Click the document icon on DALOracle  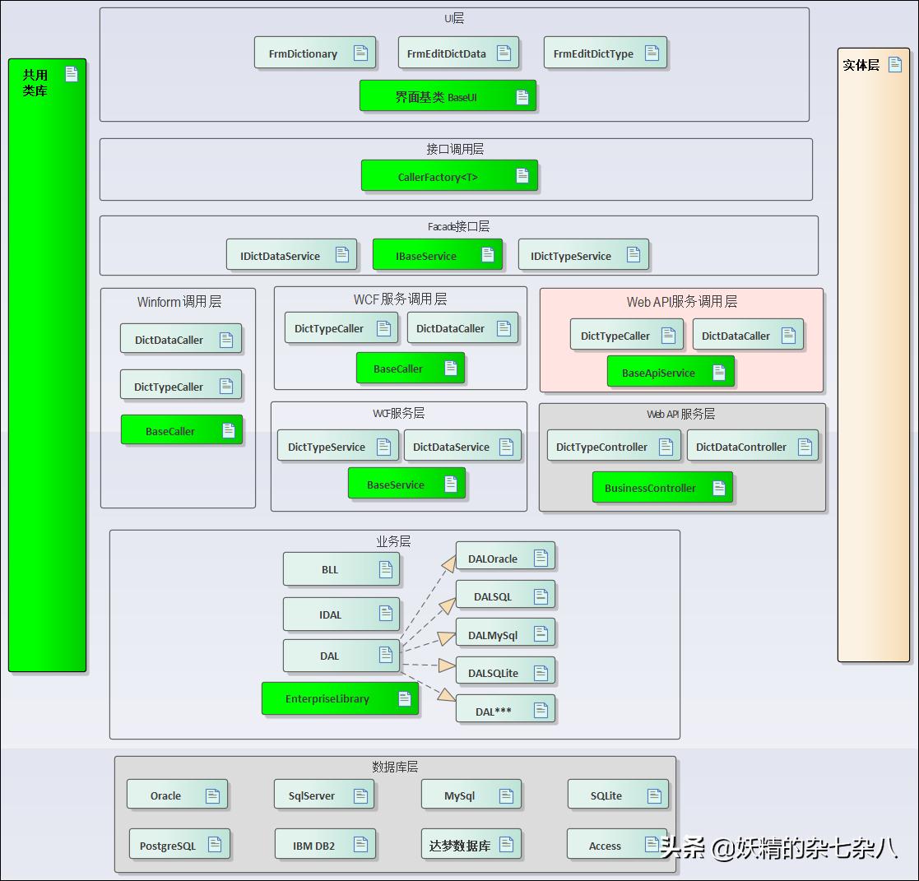(x=541, y=556)
